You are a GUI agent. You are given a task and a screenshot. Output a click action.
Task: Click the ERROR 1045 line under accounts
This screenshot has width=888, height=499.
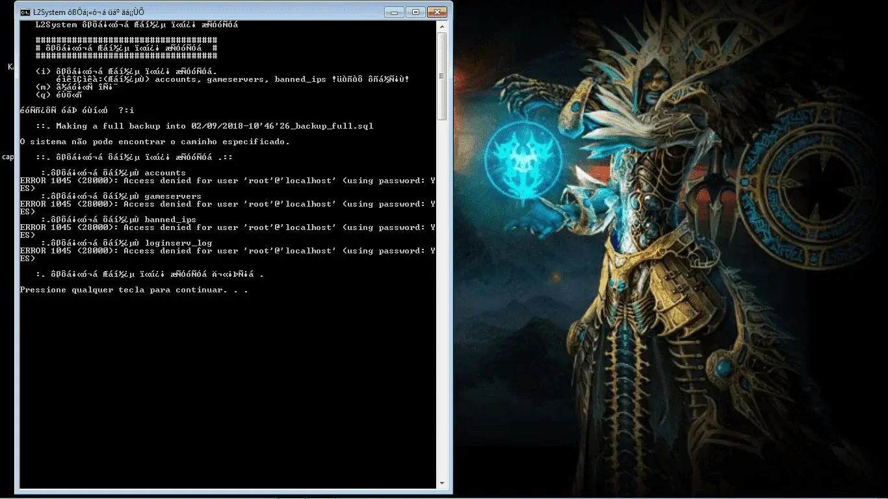228,185
